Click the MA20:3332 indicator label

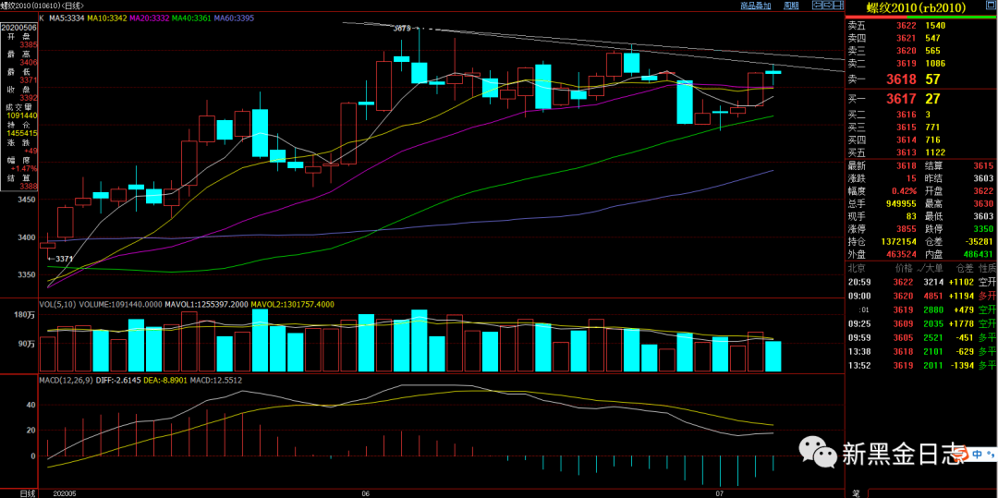pos(150,18)
